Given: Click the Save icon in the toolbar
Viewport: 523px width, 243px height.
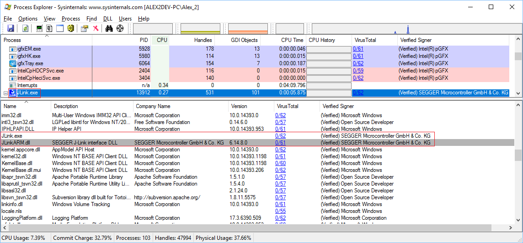Looking at the screenshot, I should (x=10, y=28).
